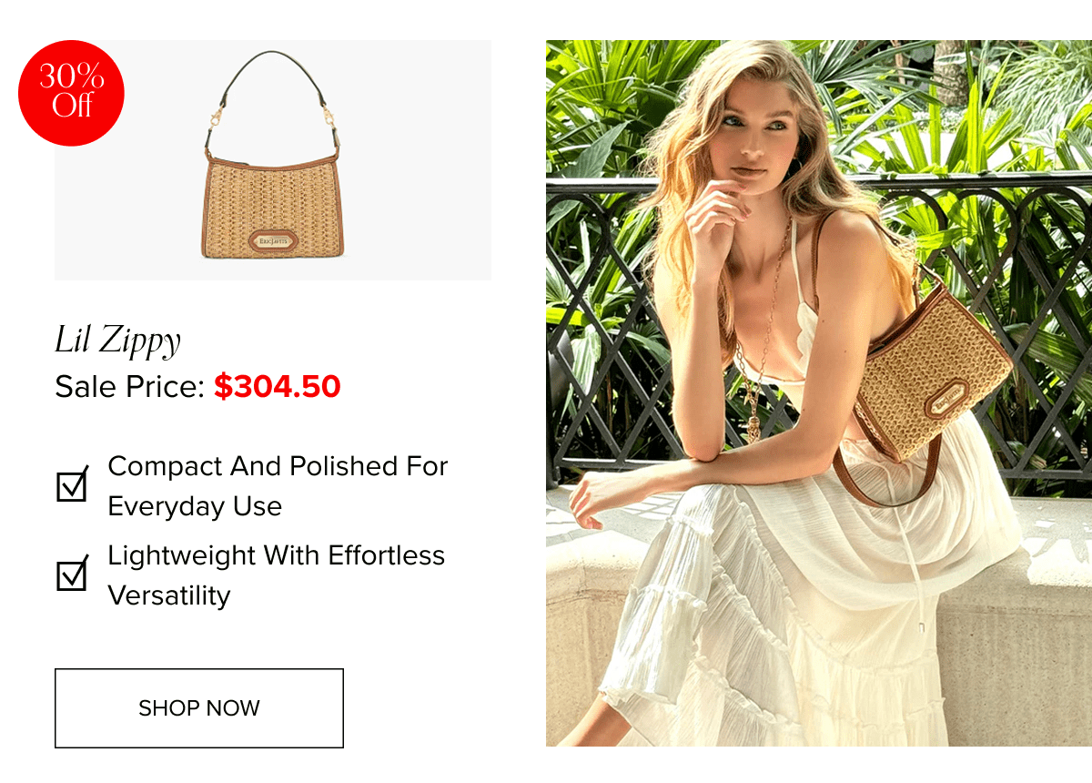Click the SHOP NOW button
This screenshot has height=783, width=1092.
pyautogui.click(x=199, y=708)
